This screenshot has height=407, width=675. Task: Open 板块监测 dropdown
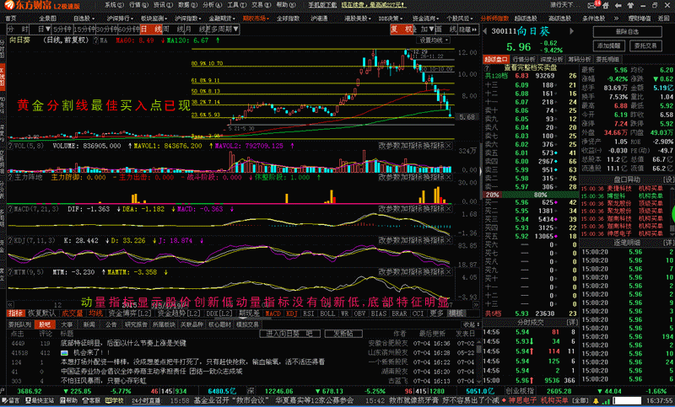point(154,19)
